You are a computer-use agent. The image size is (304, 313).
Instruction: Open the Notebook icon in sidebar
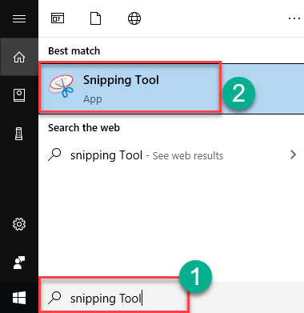click(19, 95)
